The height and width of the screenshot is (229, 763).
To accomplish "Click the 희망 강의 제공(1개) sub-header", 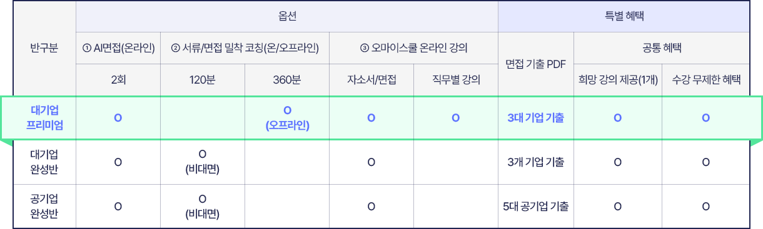I will pyautogui.click(x=617, y=80).
